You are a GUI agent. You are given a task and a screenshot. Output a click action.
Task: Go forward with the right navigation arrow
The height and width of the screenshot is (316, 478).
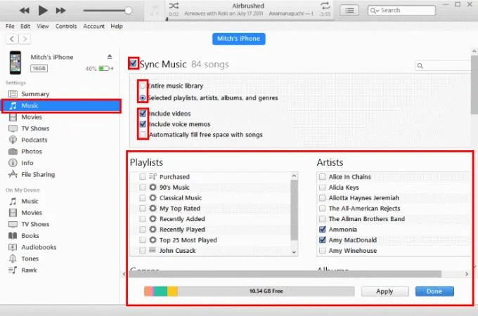coord(25,39)
